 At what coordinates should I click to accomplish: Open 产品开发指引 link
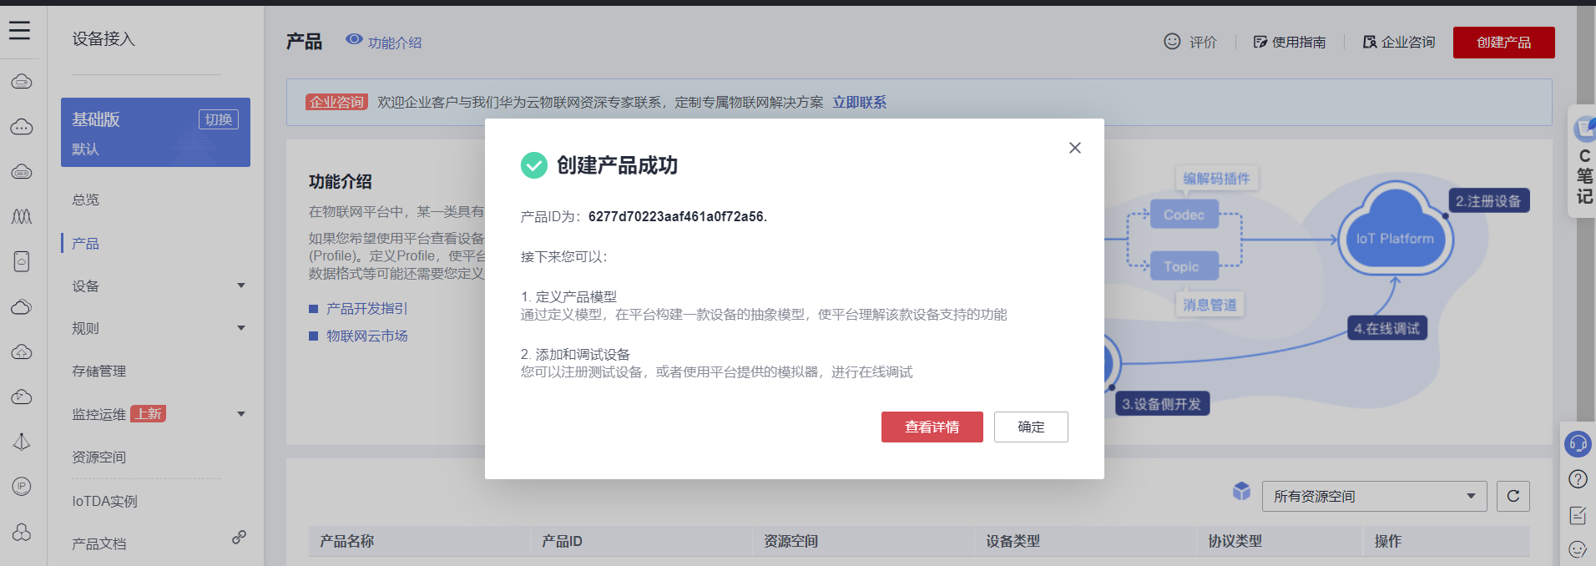[x=366, y=308]
